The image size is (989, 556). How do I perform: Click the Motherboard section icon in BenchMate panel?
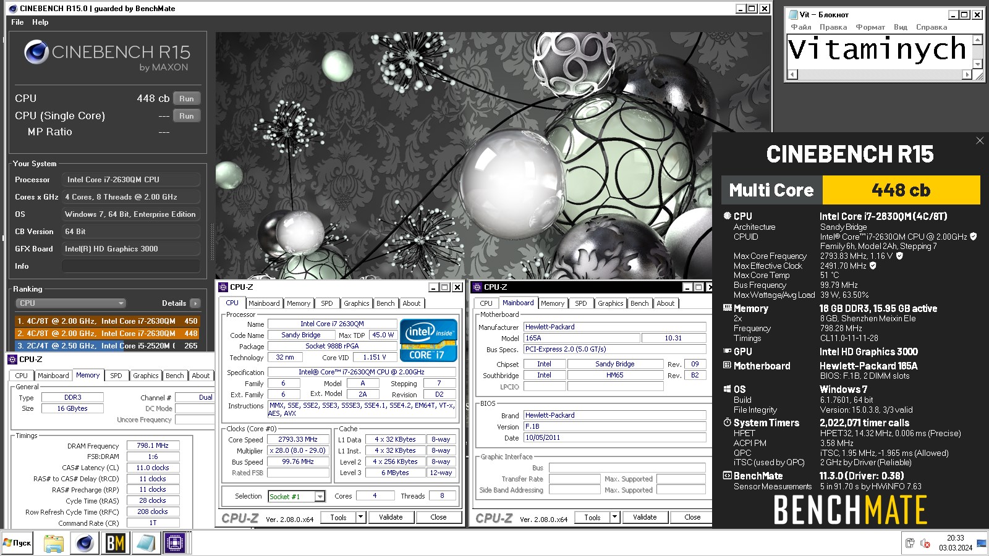tap(728, 365)
